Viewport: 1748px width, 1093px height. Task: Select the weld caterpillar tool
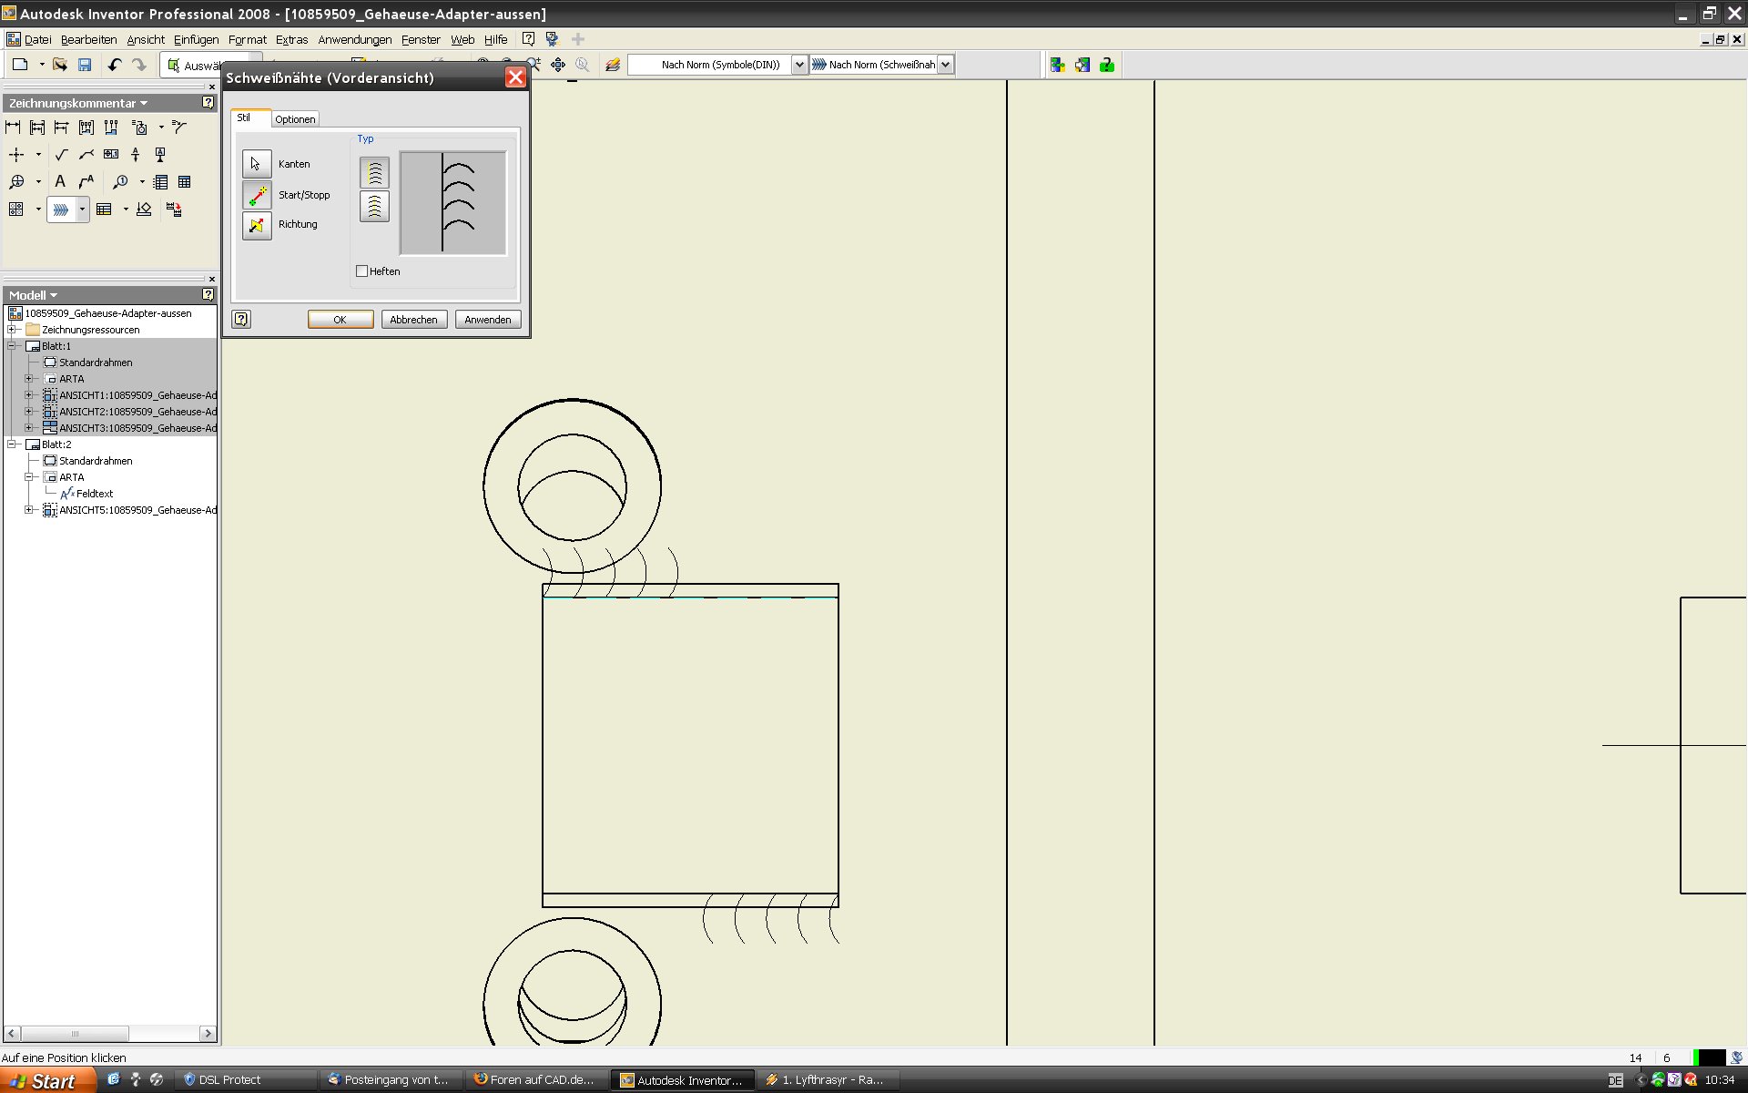click(x=61, y=209)
